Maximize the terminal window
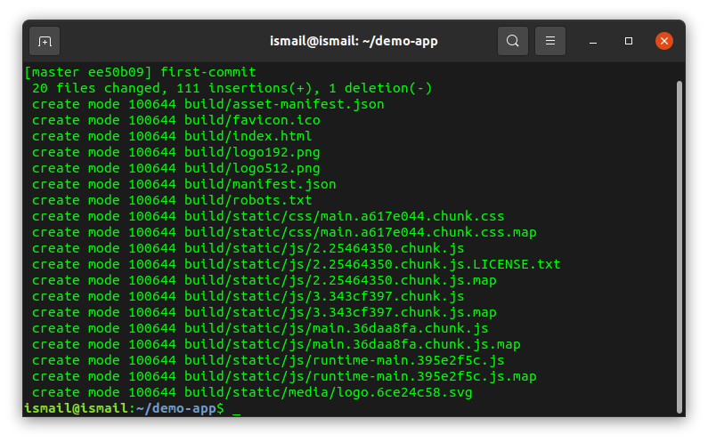The width and height of the screenshot is (708, 442). pos(629,41)
